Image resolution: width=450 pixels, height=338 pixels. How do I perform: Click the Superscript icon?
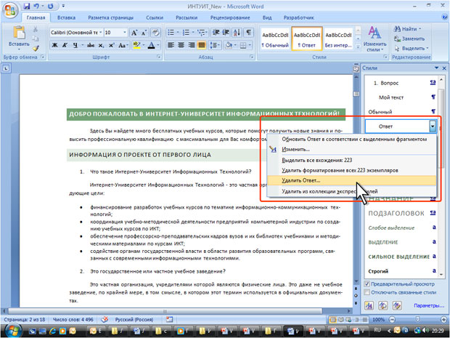click(x=111, y=45)
